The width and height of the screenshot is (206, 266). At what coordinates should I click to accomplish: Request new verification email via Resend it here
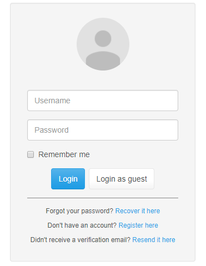[154, 240]
